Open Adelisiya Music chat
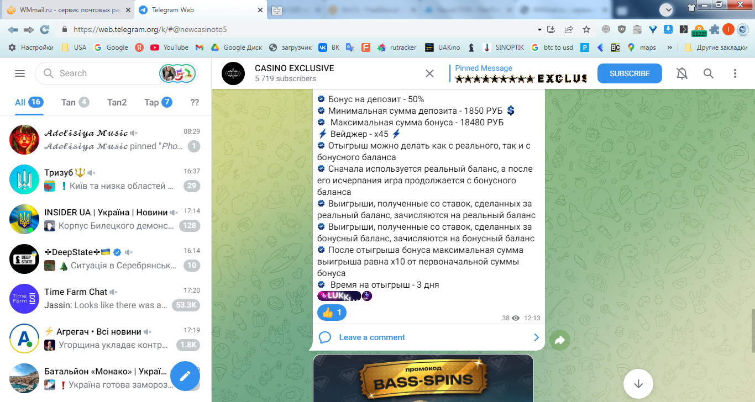Screen dimensions: 755x402 tap(106, 140)
